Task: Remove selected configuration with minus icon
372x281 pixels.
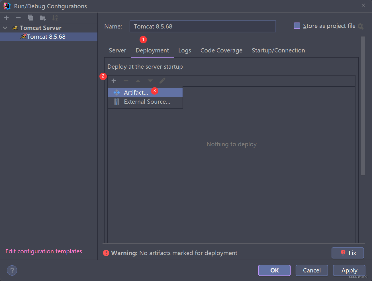Action: pyautogui.click(x=18, y=18)
